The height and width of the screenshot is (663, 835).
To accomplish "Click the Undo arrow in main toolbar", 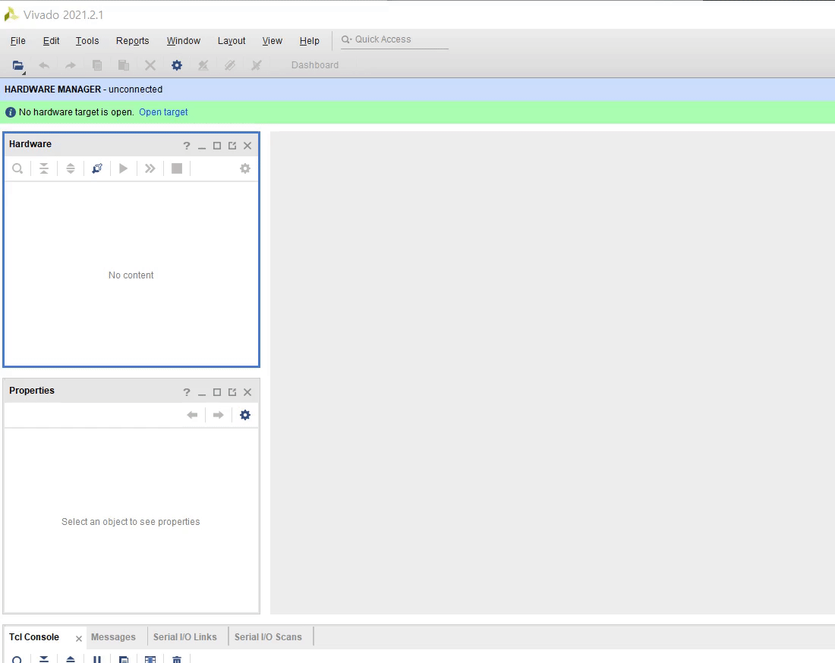I will [x=44, y=65].
